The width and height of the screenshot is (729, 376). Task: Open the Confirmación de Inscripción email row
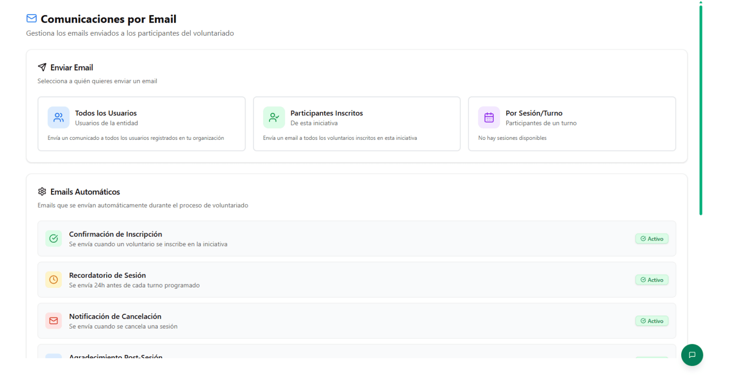[x=357, y=238]
